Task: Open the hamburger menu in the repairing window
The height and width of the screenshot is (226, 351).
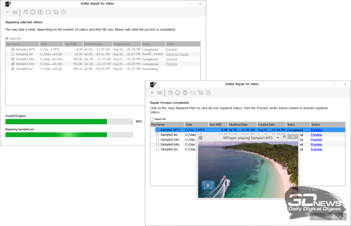Action: click(x=15, y=12)
